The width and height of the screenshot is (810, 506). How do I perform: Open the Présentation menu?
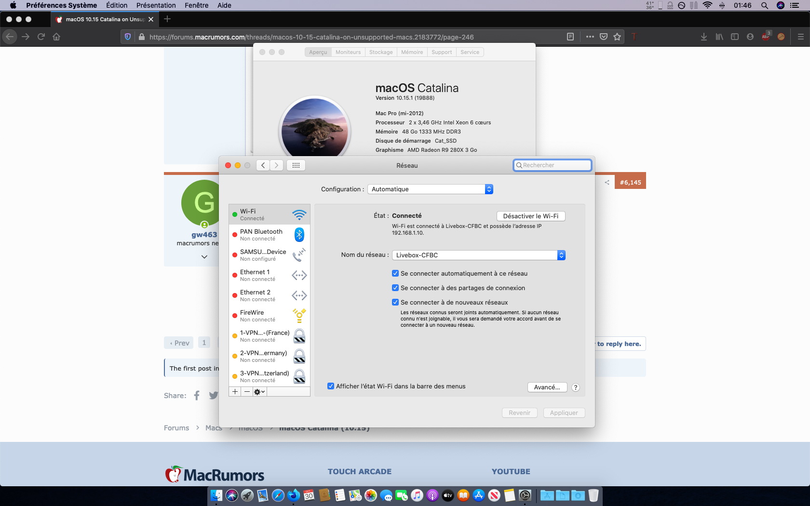click(x=156, y=5)
